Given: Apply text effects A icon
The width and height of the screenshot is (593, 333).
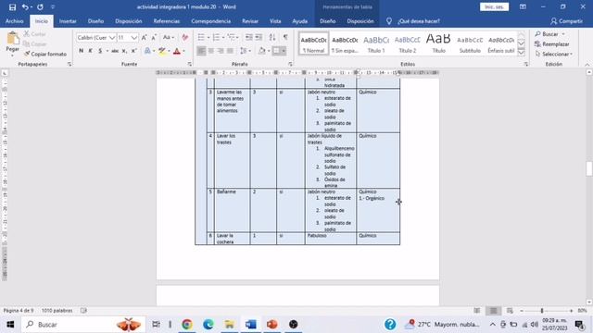Looking at the screenshot, I should (147, 51).
